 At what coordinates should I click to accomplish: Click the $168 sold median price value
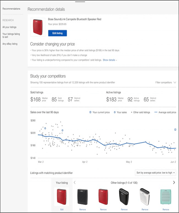[x=36, y=99]
